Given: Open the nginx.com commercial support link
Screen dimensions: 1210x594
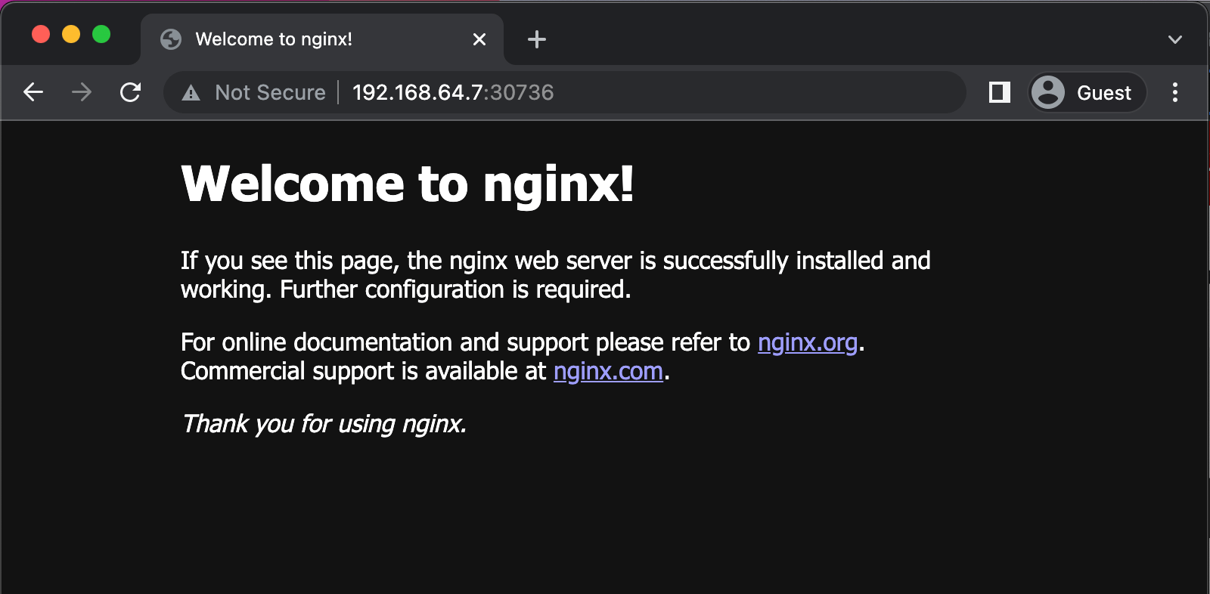Looking at the screenshot, I should [x=608, y=371].
